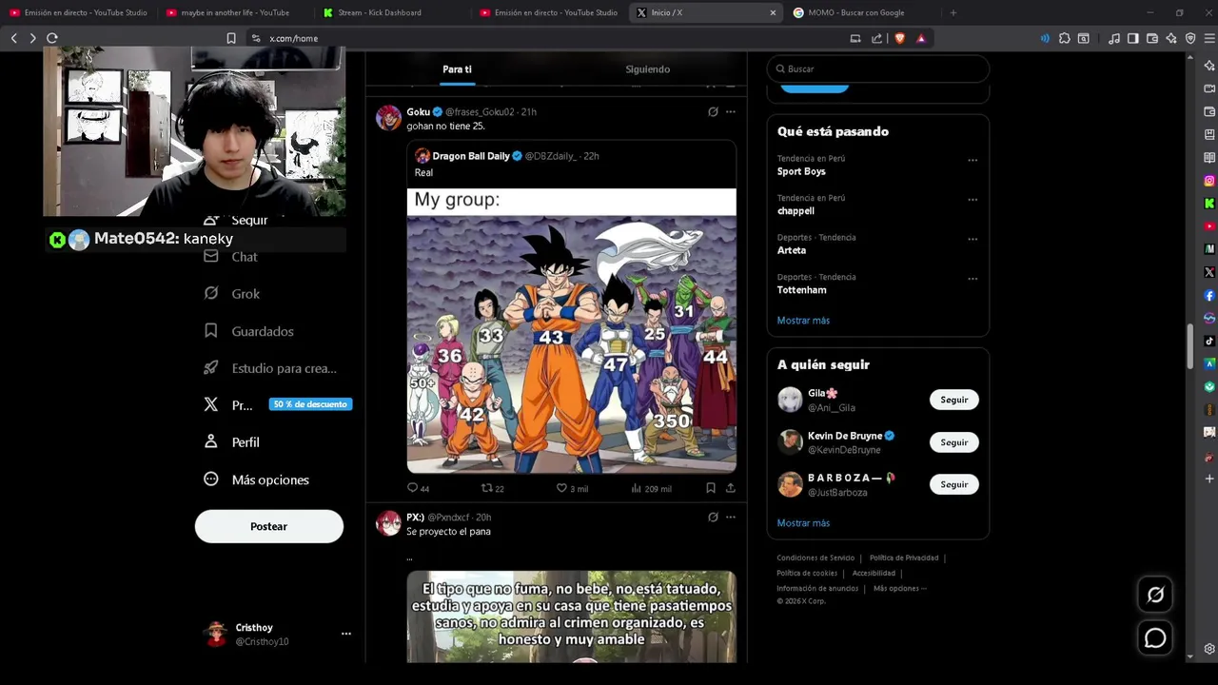Open TikTok in Brave sidebar
This screenshot has width=1218, height=685.
1209,341
